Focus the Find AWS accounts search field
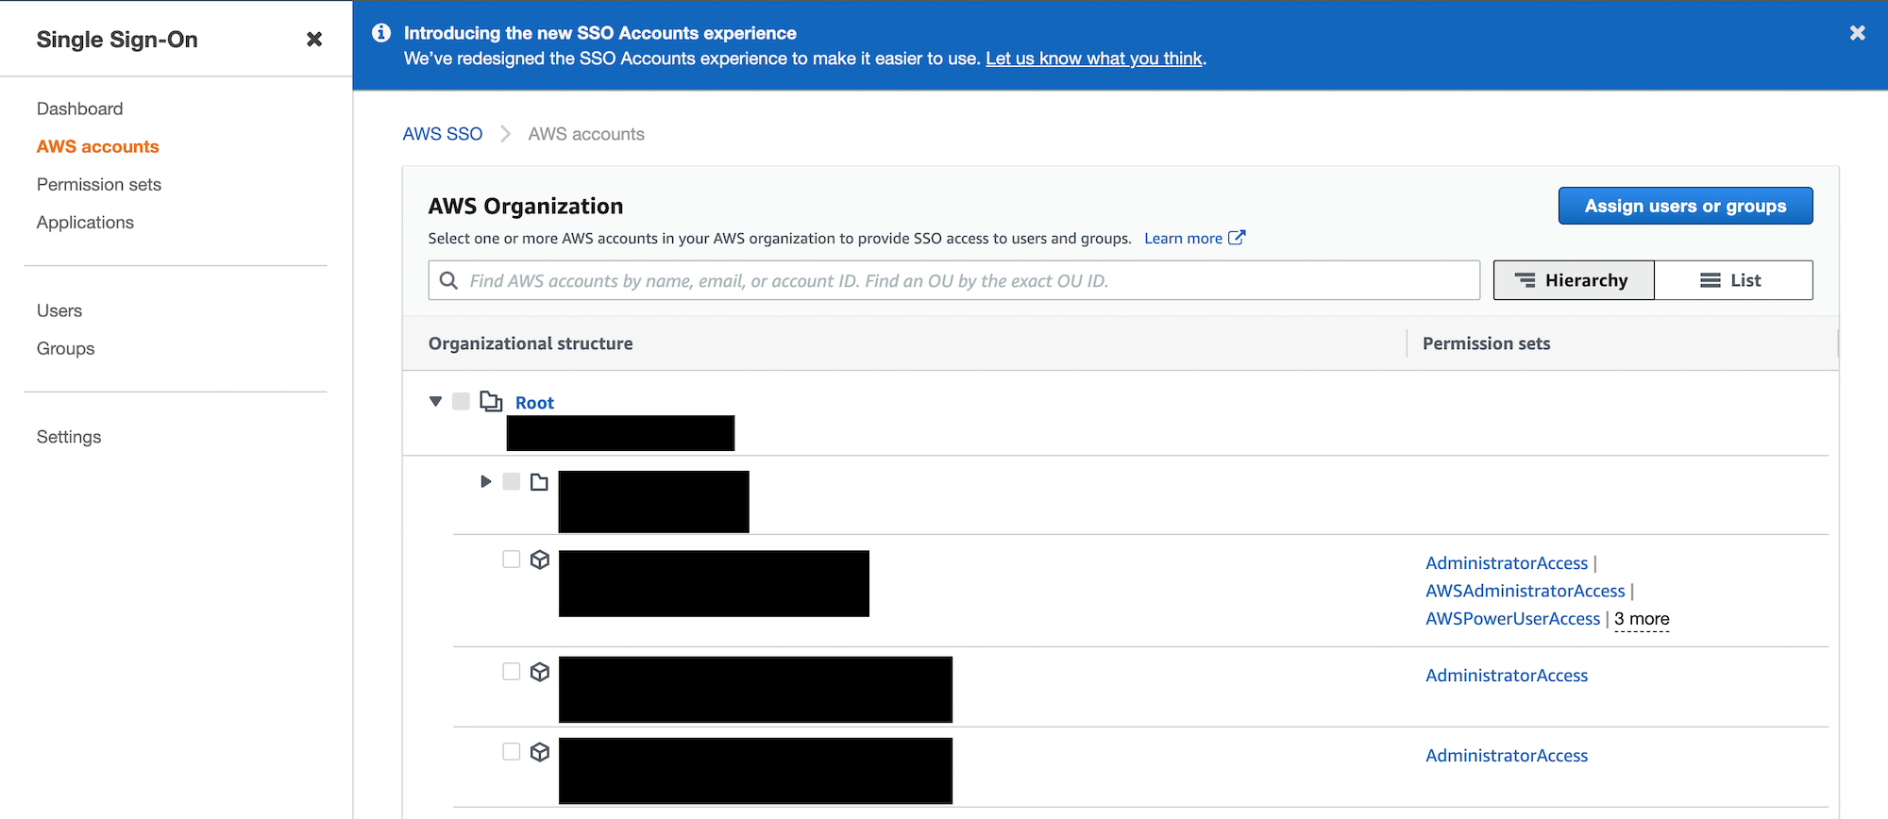Screen dimensions: 1888x819 (x=953, y=280)
